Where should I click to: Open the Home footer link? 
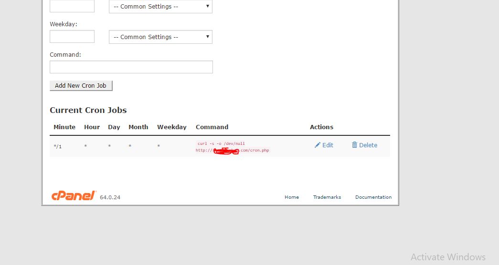tap(292, 197)
